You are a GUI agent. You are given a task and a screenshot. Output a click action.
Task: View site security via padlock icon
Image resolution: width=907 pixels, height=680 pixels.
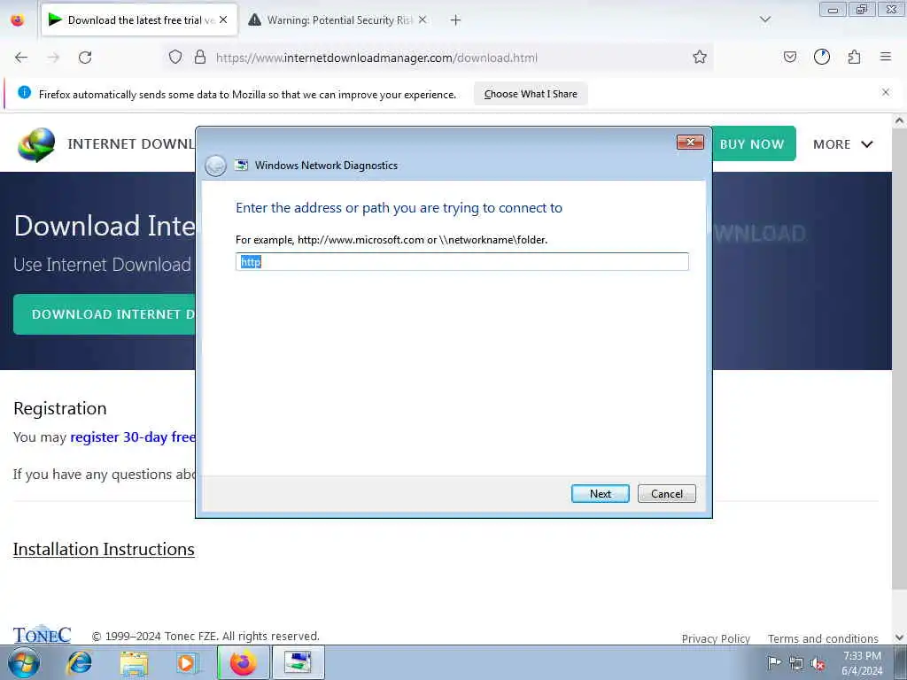coord(200,57)
